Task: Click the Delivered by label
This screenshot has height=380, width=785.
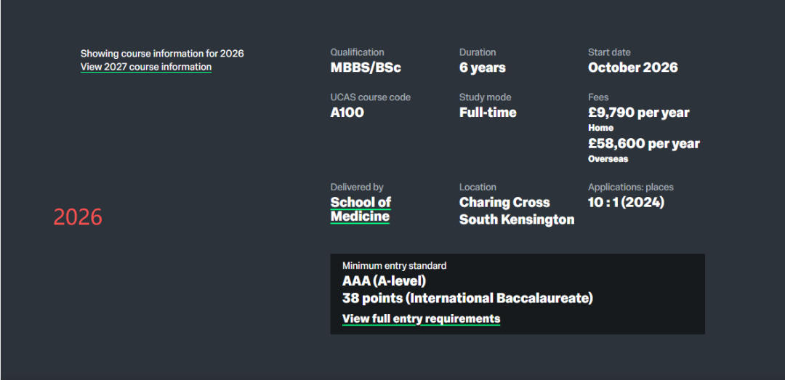Action: tap(357, 187)
